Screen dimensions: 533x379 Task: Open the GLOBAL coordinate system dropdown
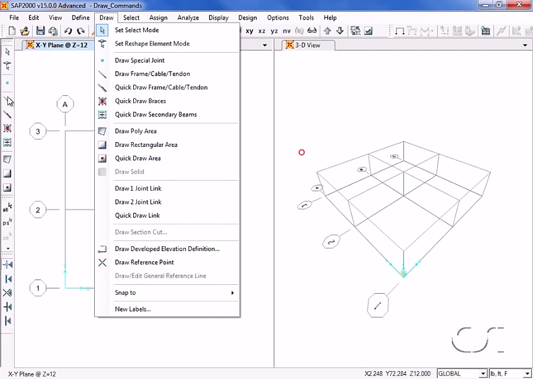pyautogui.click(x=483, y=373)
